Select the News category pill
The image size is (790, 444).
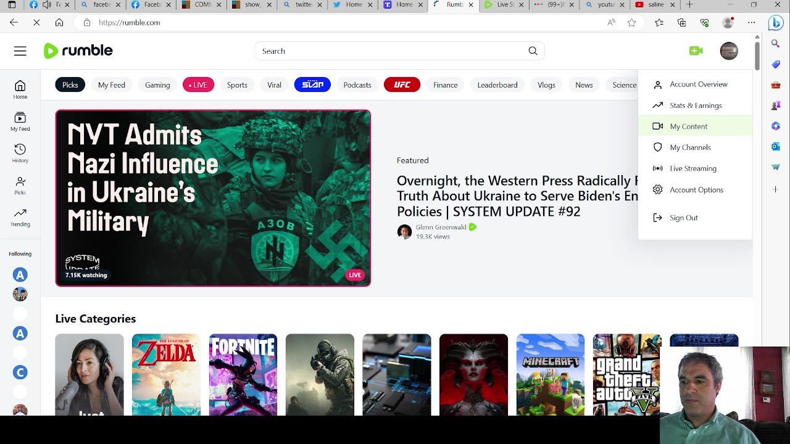584,85
